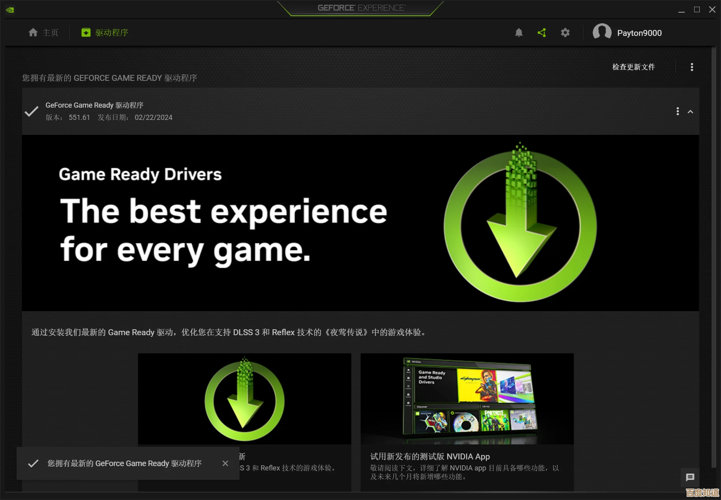Collapse the Game Ready driver details

(x=690, y=112)
